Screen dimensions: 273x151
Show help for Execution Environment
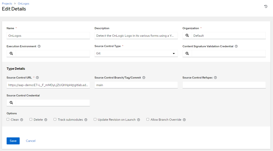(x=39, y=46)
